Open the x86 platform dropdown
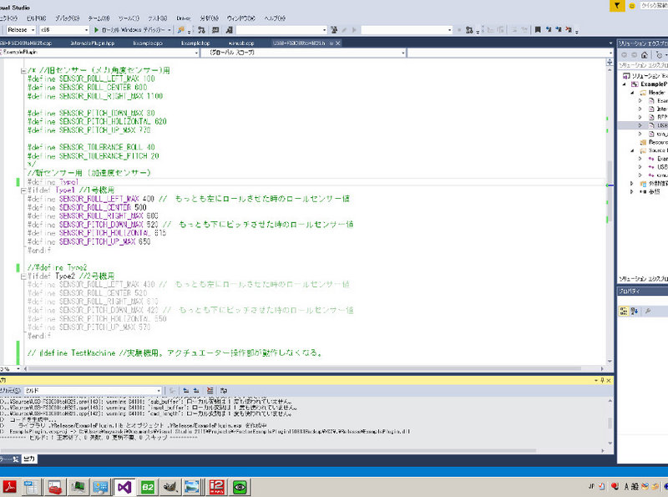Image resolution: width=668 pixels, height=497 pixels. 64,30
